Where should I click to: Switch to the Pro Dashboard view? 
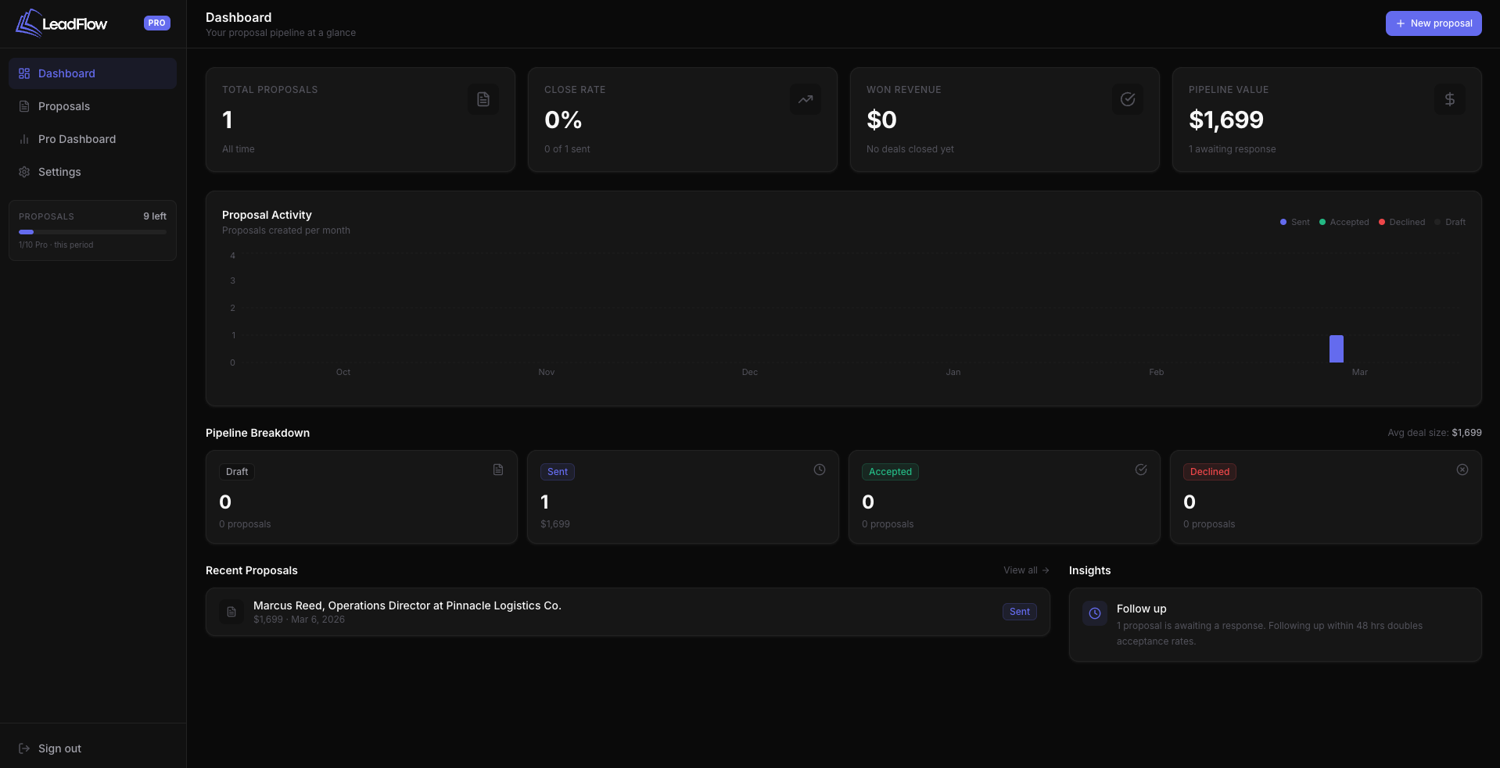click(x=77, y=139)
